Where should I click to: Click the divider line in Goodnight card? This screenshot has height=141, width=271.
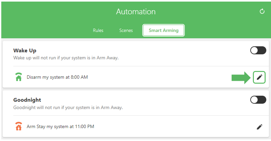pyautogui.click(x=141, y=115)
